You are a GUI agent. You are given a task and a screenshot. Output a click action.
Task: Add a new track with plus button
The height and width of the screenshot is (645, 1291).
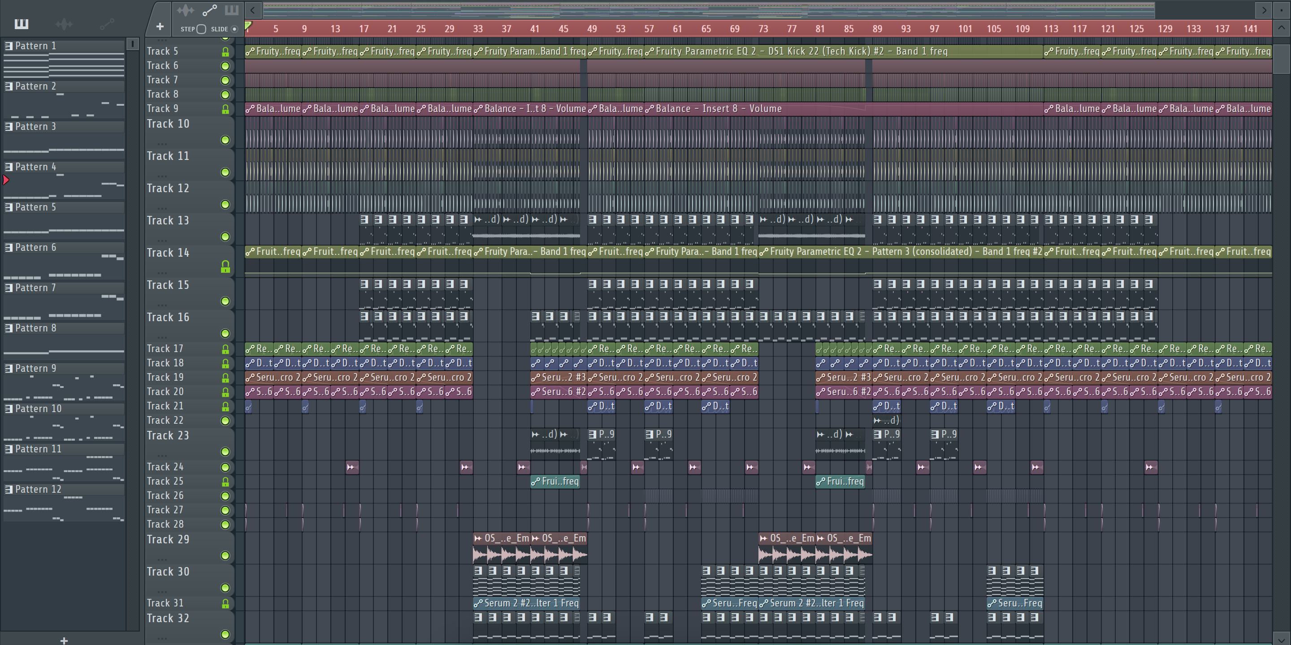click(x=160, y=26)
